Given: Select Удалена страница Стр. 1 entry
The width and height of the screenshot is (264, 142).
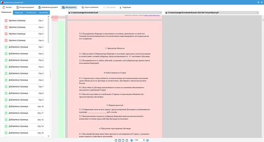Looking at the screenshot, I should [x=24, y=20].
